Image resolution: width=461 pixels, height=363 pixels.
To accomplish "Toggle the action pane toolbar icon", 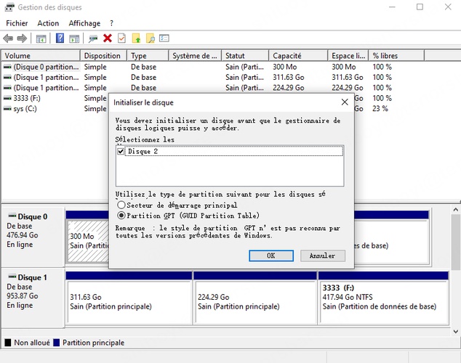I will [x=74, y=38].
